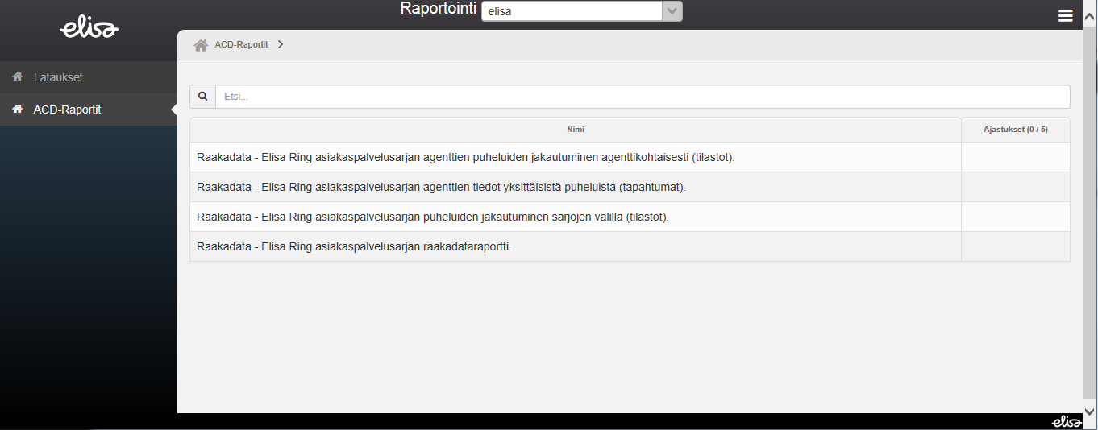Click the Elisa logo in sidebar

click(x=89, y=28)
